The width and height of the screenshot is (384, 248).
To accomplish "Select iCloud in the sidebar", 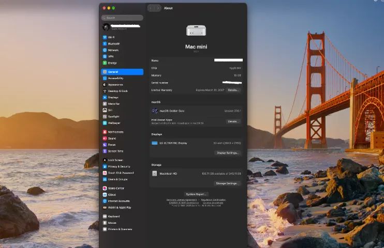I will click(x=122, y=195).
